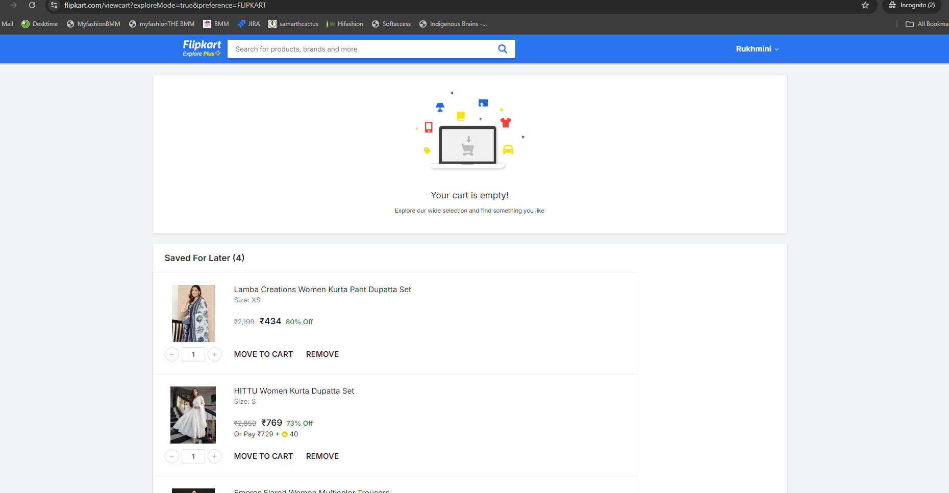Screen dimensions: 949x493
Task: Open the HITTU kurta product thumbnail
Action: 193,415
